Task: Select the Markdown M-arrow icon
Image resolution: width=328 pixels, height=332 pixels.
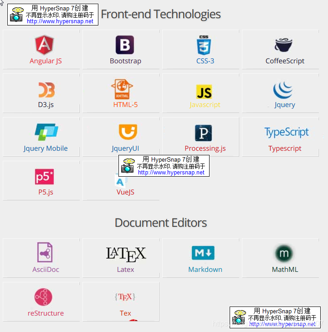Action: pos(203,253)
